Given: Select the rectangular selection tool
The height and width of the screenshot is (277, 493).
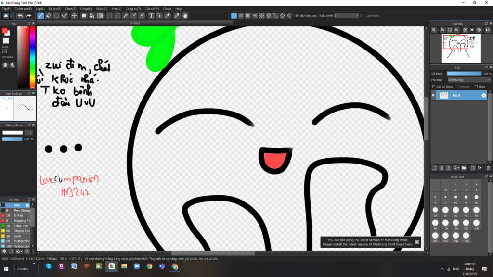Looking at the screenshot, I should pyautogui.click(x=109, y=16).
